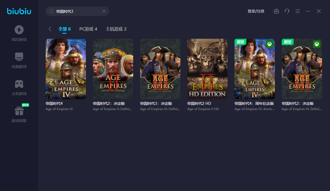
Task: Click the 我的游戏 sidebar label
Action: 19,40
